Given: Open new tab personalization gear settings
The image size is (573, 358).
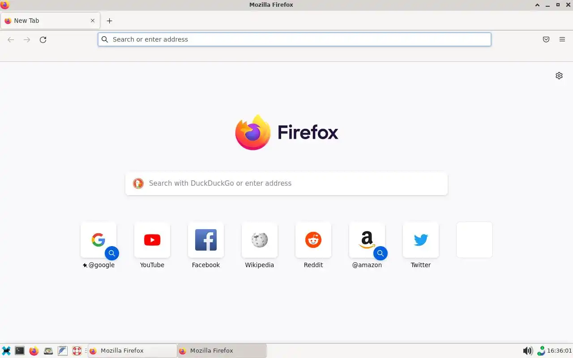Looking at the screenshot, I should tap(559, 76).
